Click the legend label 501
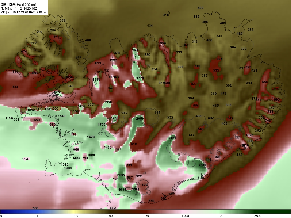This screenshot has height=218, width=291. (148, 216)
